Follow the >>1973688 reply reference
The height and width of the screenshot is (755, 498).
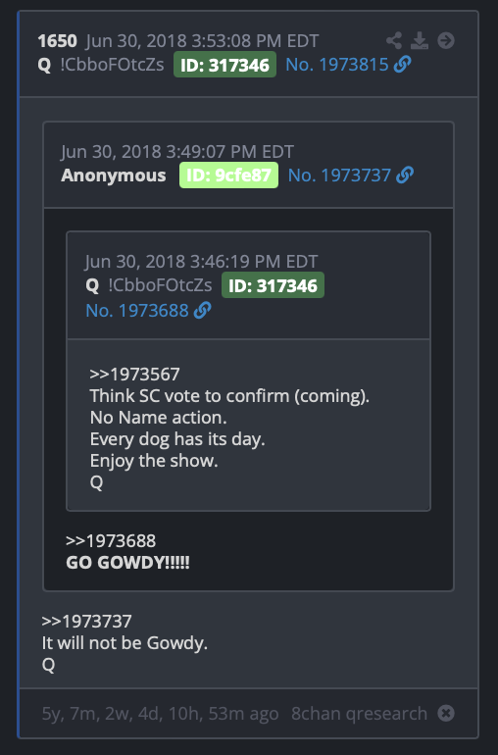pyautogui.click(x=111, y=540)
